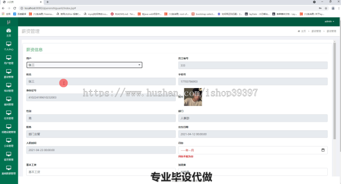Open a new browser tab with plus

[x=48, y=2]
